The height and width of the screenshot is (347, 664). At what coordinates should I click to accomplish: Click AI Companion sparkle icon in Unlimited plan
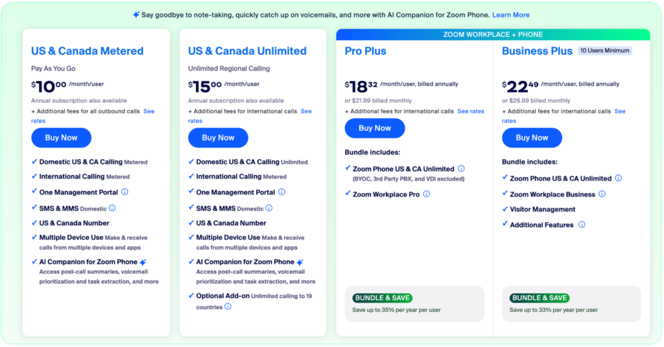pos(300,262)
